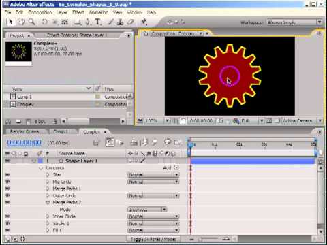
Task: Select the Eraser tool
Action: pos(131,22)
